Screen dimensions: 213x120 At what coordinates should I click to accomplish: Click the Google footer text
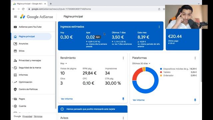click(17, 116)
